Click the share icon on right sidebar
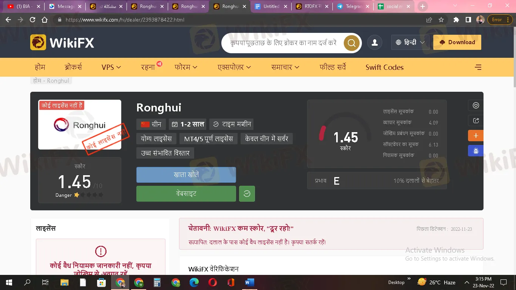 [x=476, y=121]
